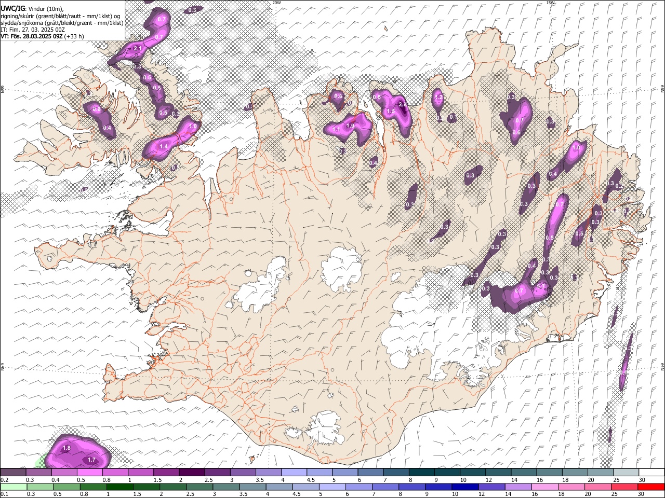Click the 1.7 precipitation value on the map
The height and width of the screenshot is (498, 665).
click(x=91, y=460)
